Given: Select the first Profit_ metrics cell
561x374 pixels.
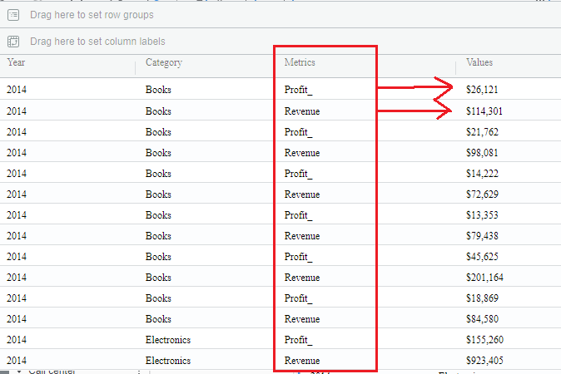Looking at the screenshot, I should tap(298, 90).
